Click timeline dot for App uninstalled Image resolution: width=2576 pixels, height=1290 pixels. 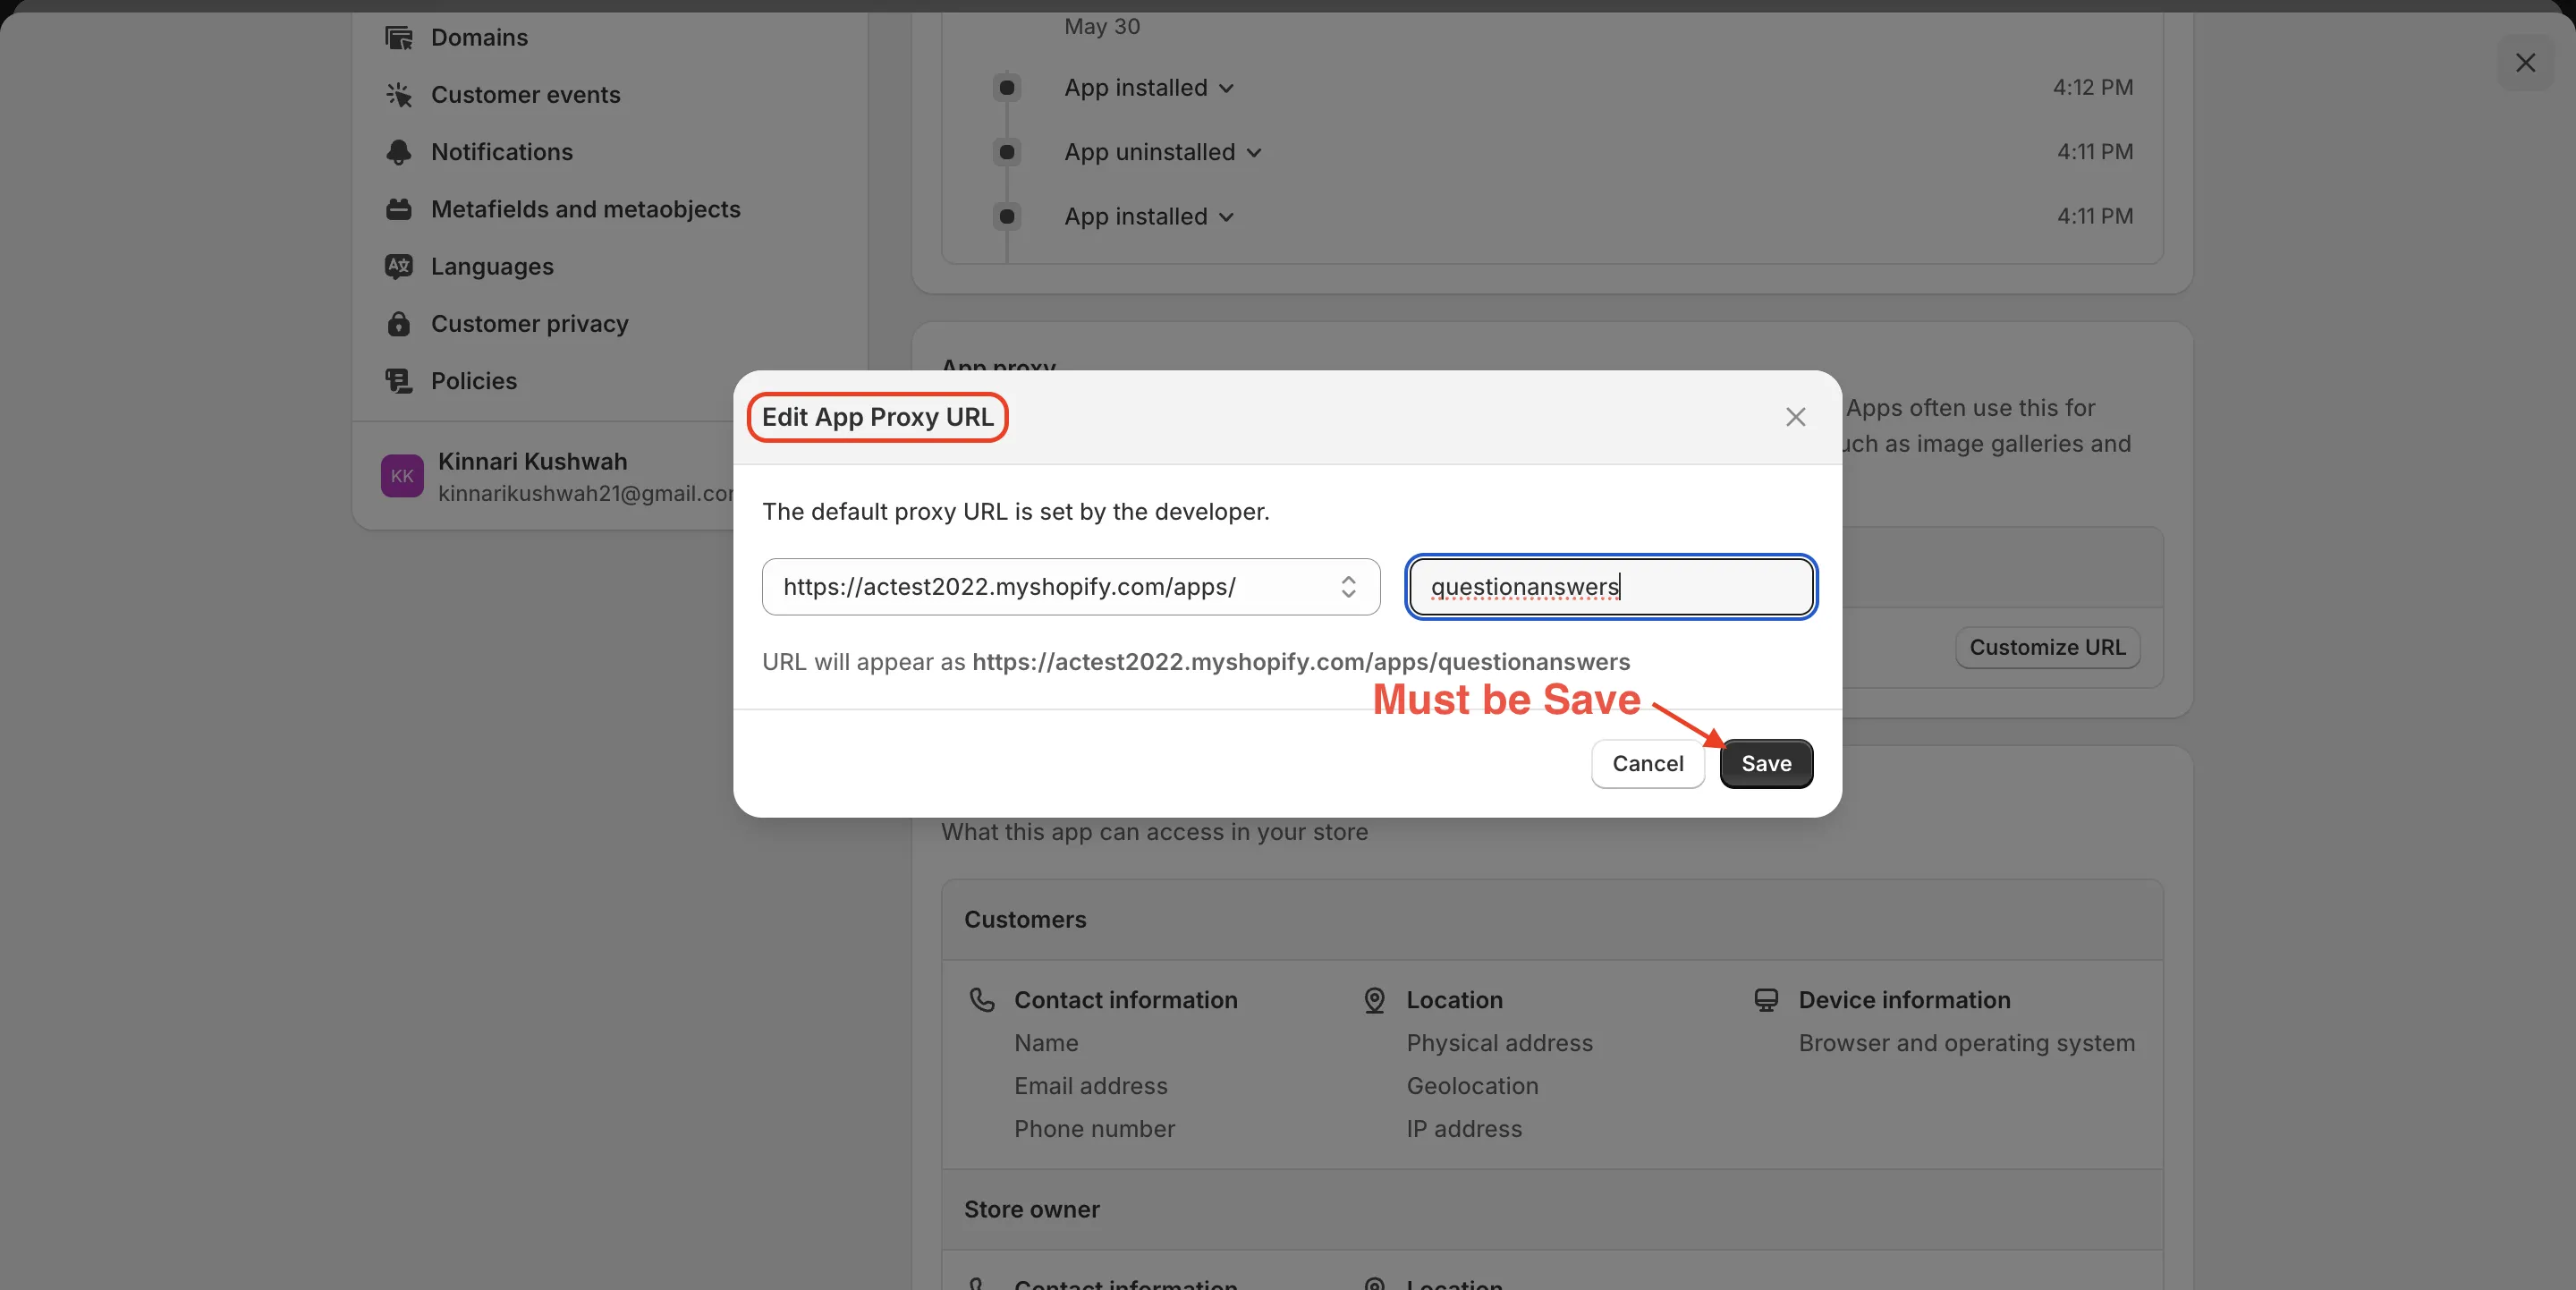[1007, 152]
